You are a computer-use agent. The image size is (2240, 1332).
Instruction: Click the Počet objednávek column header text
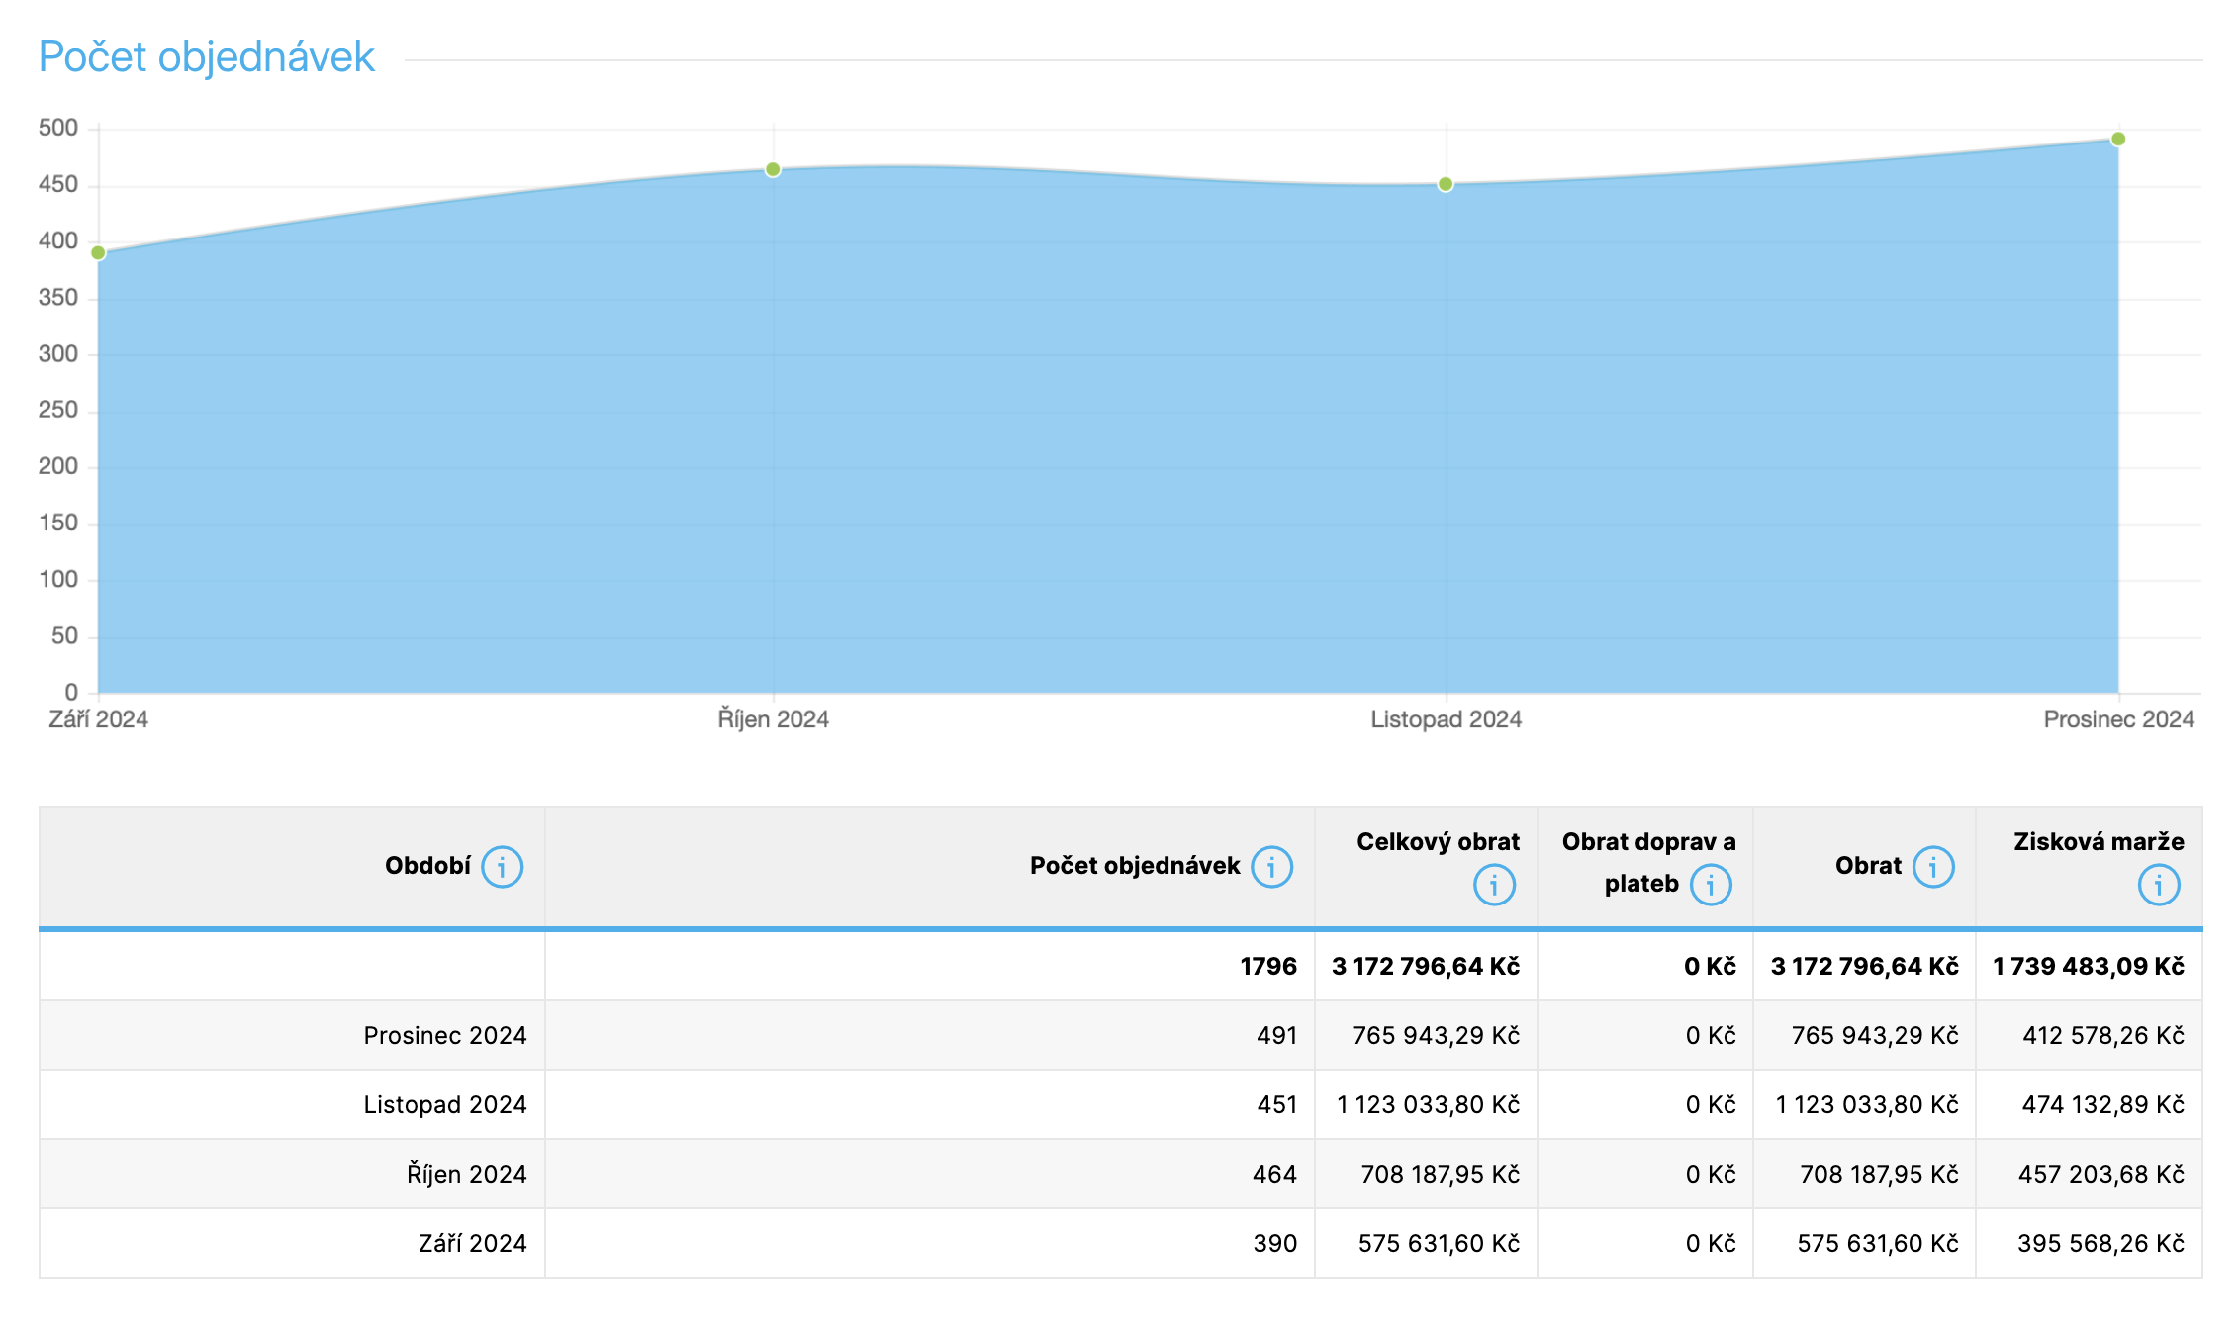pyautogui.click(x=1134, y=866)
